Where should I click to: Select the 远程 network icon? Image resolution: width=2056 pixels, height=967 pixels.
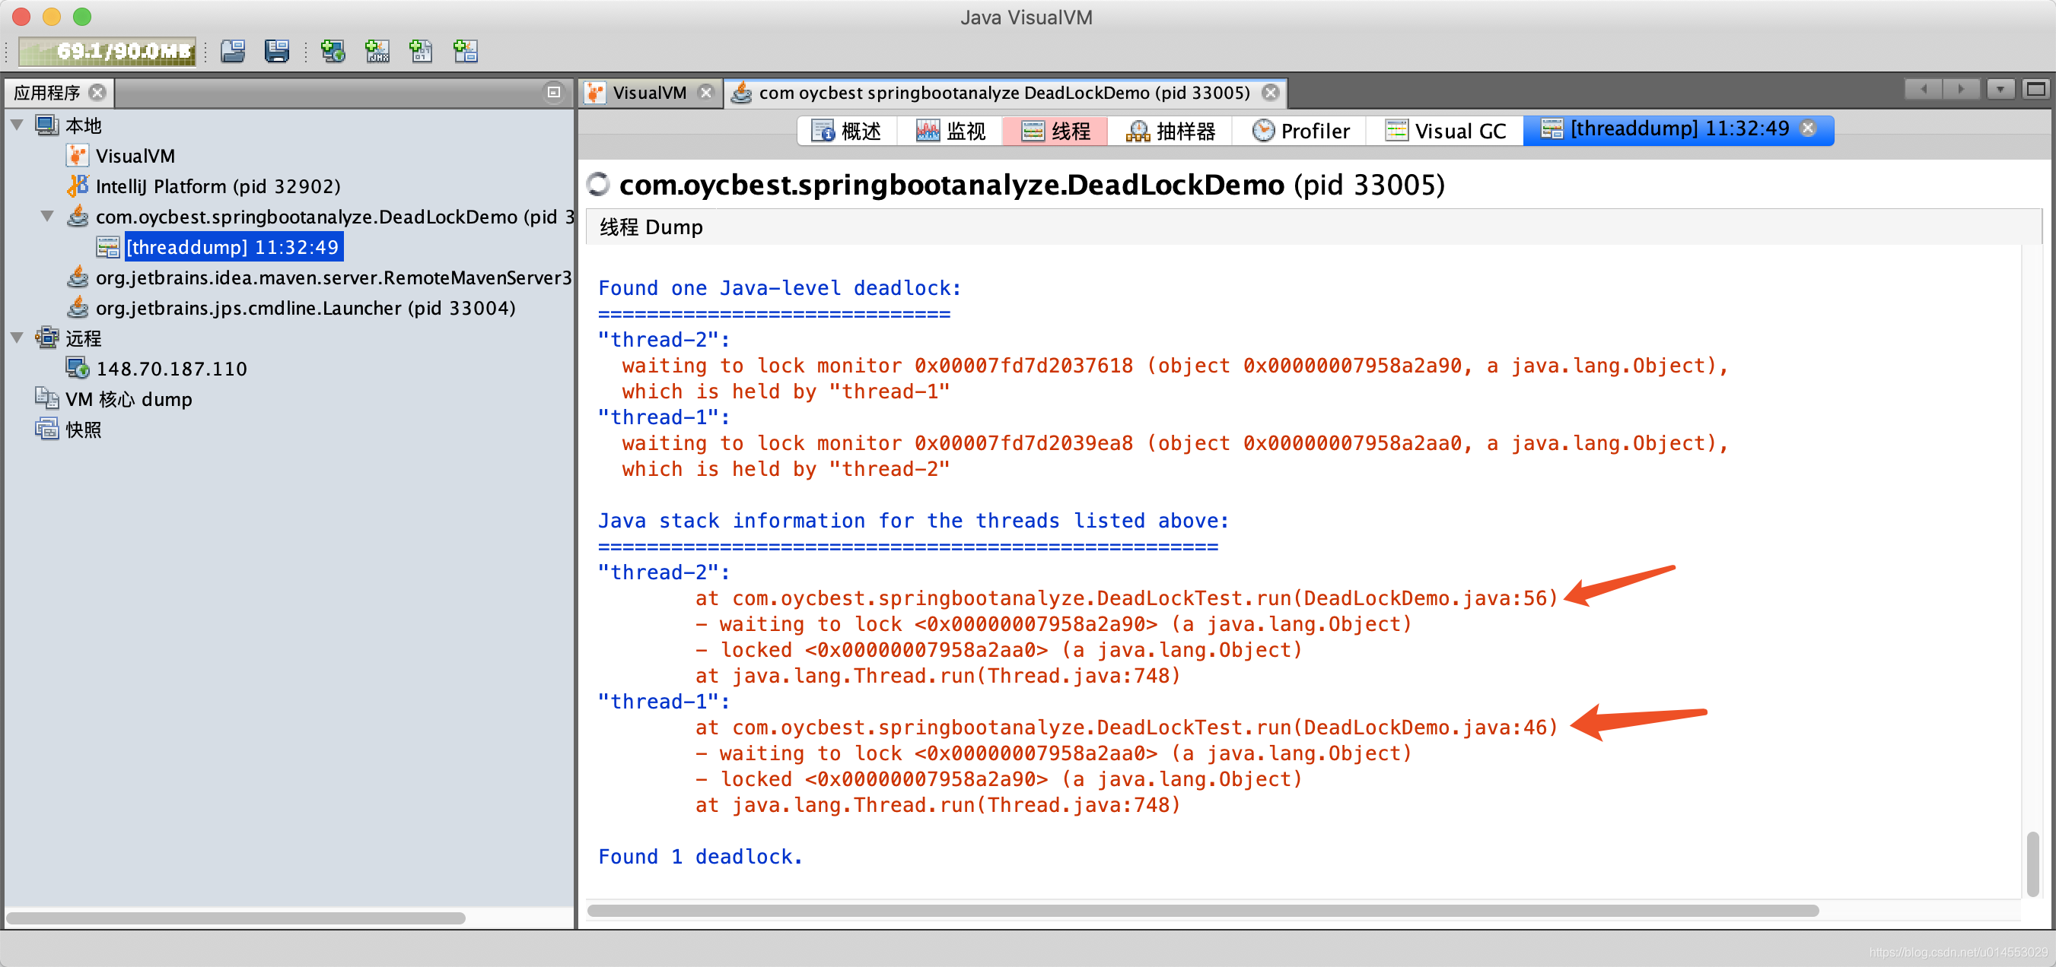[47, 338]
